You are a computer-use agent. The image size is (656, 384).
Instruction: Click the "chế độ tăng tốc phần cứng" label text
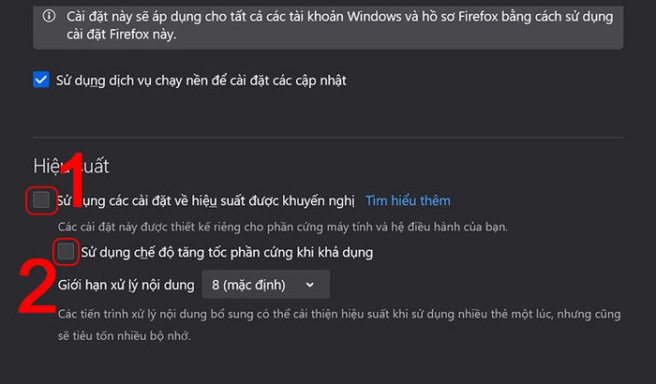point(201,252)
